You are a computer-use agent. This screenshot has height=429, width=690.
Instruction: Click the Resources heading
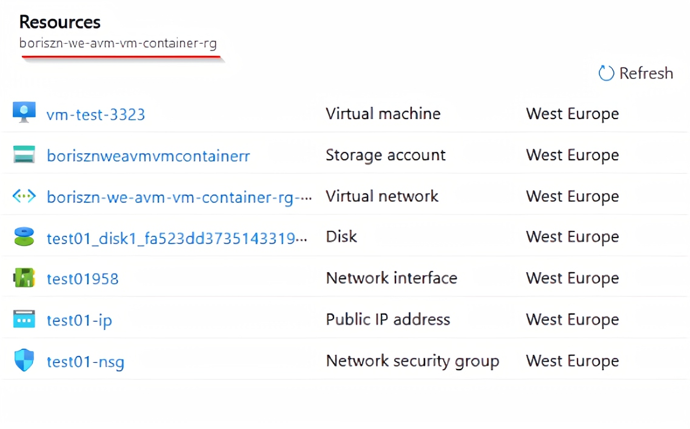coord(60,22)
